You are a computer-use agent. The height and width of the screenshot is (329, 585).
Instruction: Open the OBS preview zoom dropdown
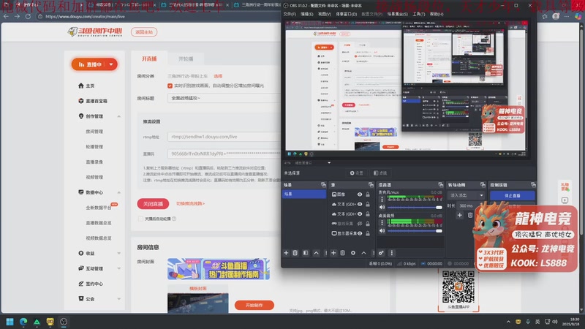click(x=329, y=162)
